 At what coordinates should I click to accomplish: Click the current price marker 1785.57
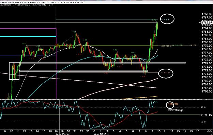pyautogui.click(x=207, y=22)
